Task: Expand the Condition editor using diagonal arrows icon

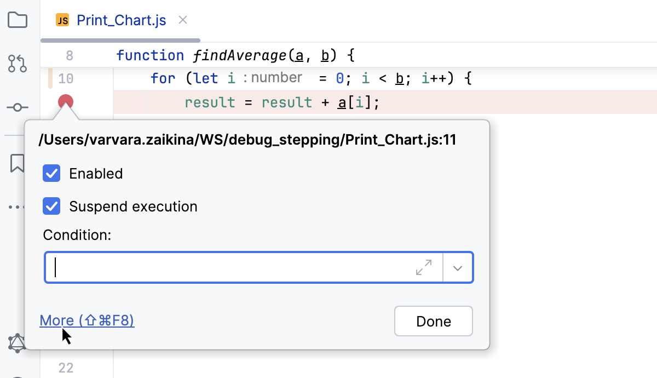Action: pos(423,267)
